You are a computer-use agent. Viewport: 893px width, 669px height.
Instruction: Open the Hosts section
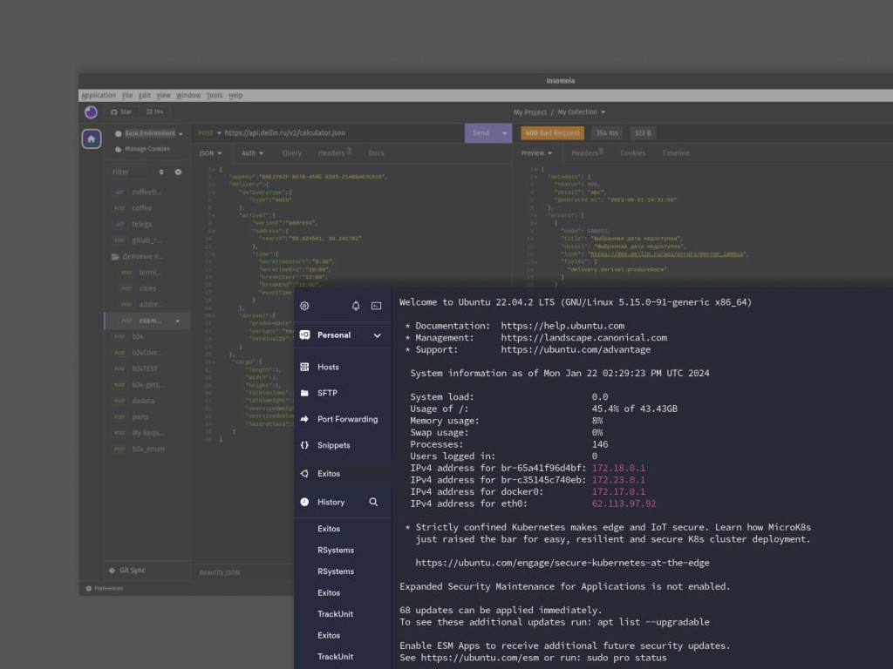[328, 368]
